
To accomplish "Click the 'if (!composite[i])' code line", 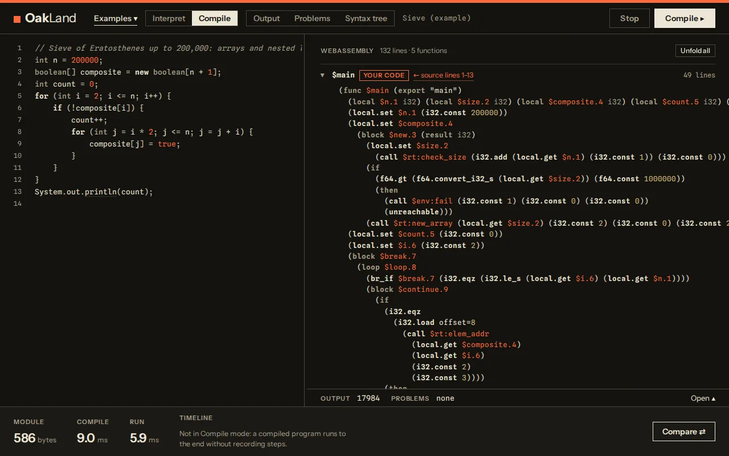I will (99, 108).
